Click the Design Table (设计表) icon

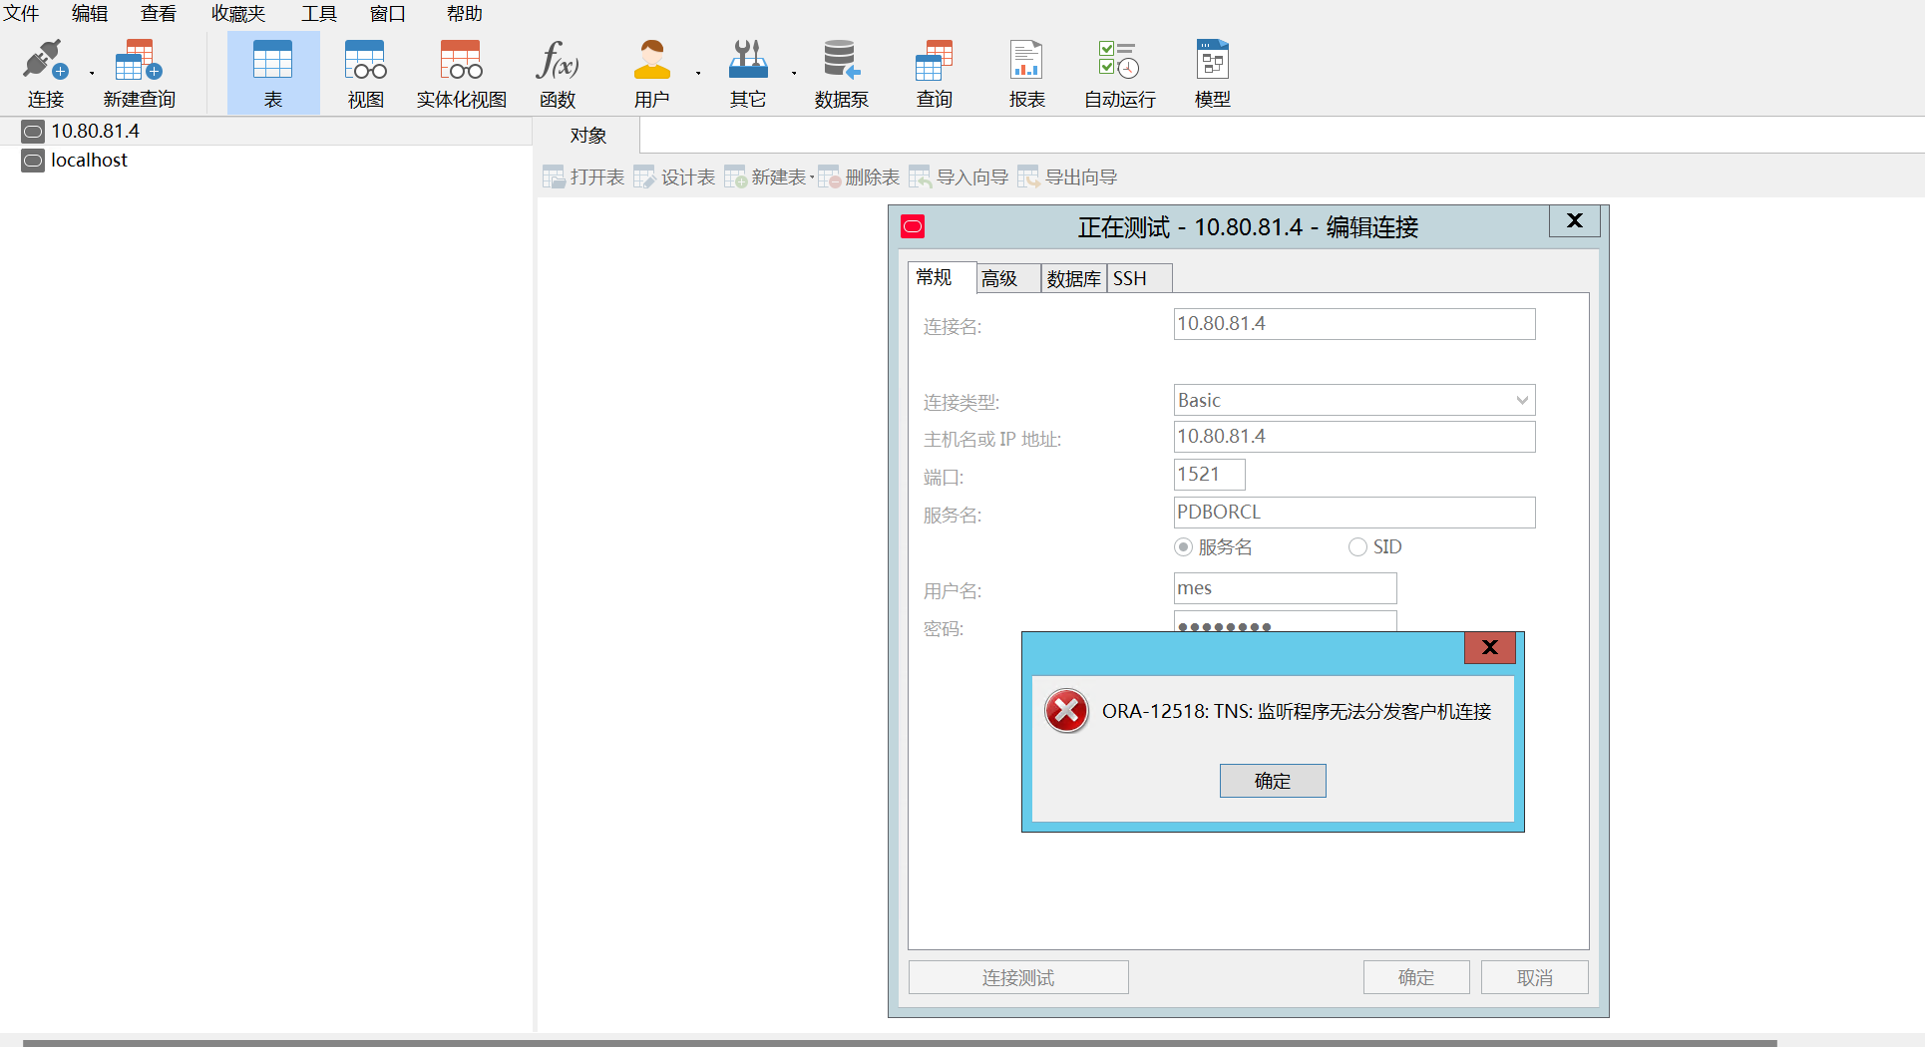(x=645, y=177)
